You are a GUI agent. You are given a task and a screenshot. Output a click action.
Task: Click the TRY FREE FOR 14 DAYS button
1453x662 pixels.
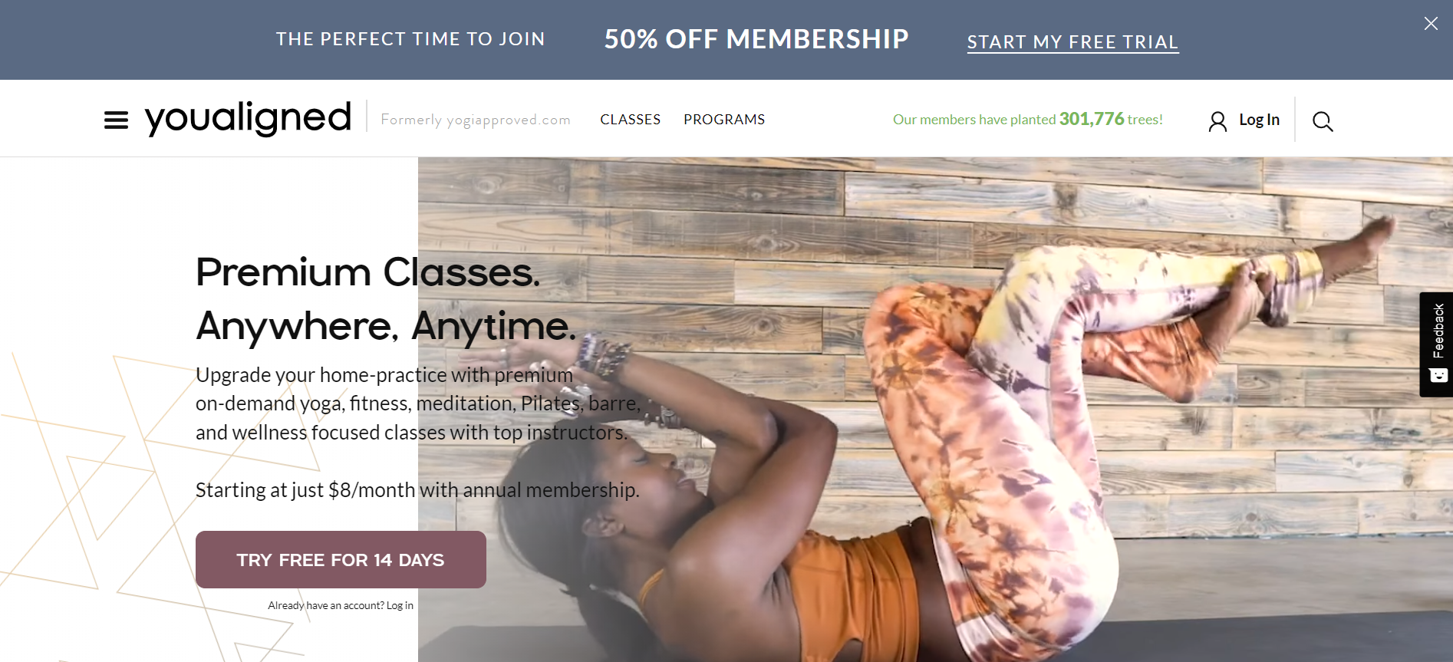(341, 559)
